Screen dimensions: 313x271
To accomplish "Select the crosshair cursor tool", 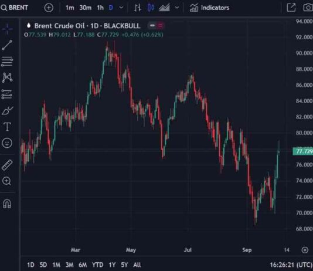I will tap(7, 29).
